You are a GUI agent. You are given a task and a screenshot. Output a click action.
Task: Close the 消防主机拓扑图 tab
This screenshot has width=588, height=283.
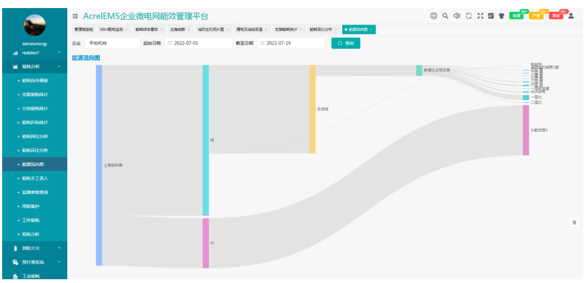[x=227, y=29]
